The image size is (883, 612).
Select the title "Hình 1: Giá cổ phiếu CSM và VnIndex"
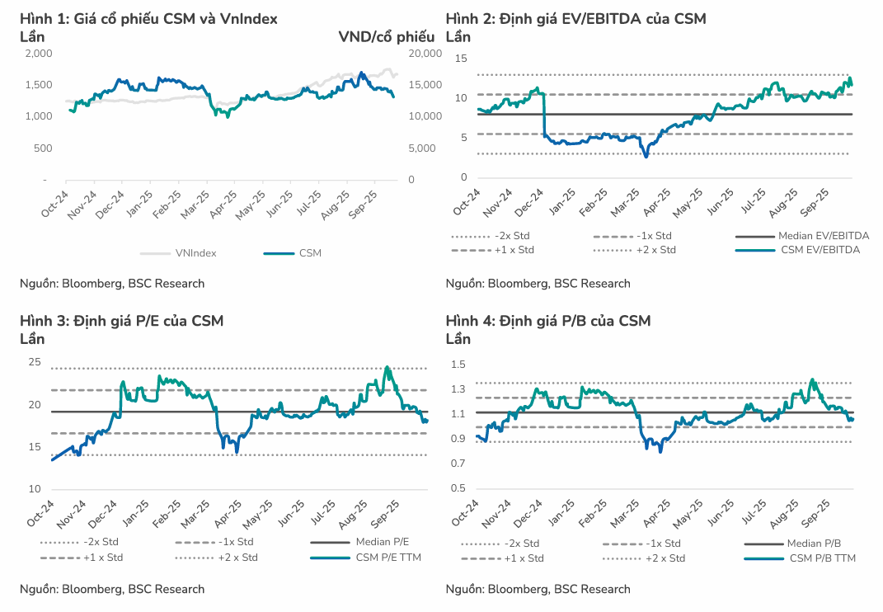[148, 18]
